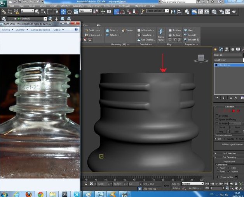Open the selection filter All dropdown
This screenshot has height=197, width=244.
point(27,11)
